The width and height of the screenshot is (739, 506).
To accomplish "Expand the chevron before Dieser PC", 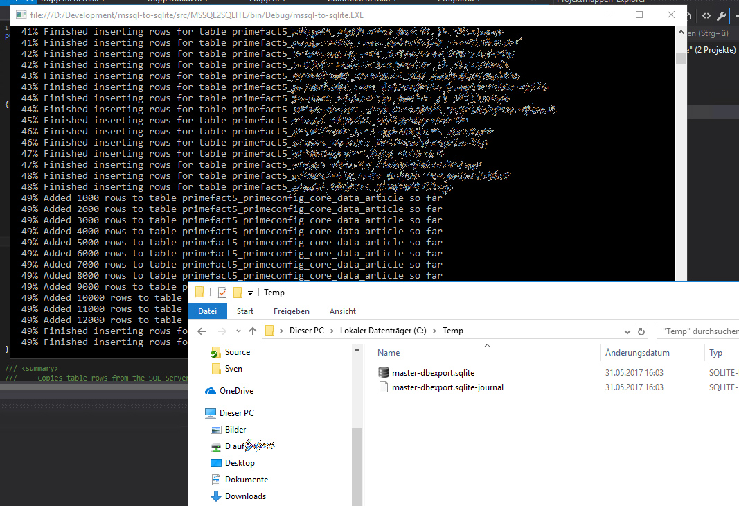I will (x=281, y=331).
